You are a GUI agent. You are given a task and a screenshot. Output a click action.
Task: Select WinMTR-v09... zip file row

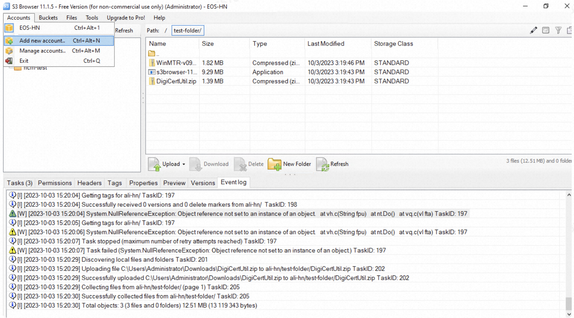coord(292,63)
